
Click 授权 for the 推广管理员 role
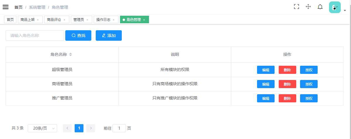309,98
